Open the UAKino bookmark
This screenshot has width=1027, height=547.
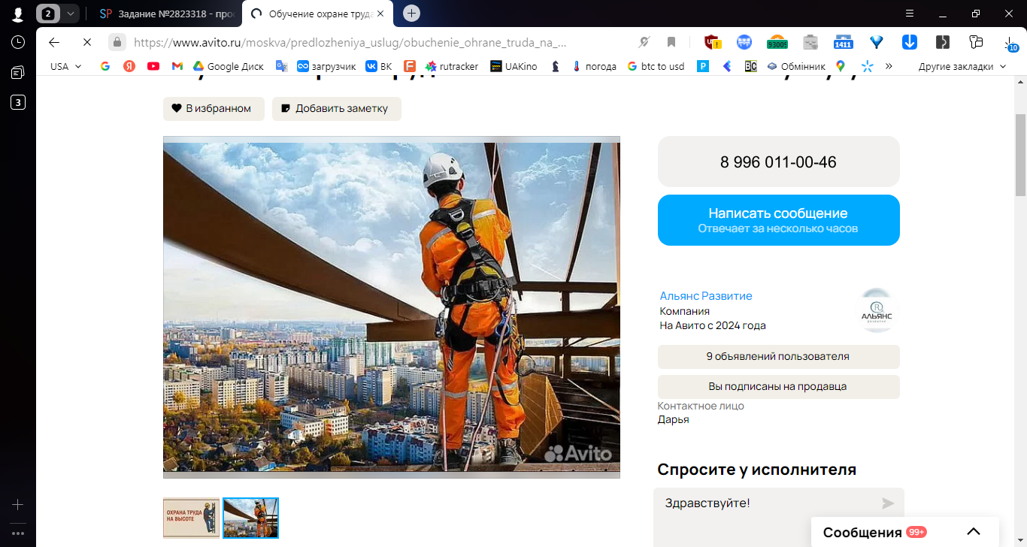point(513,66)
